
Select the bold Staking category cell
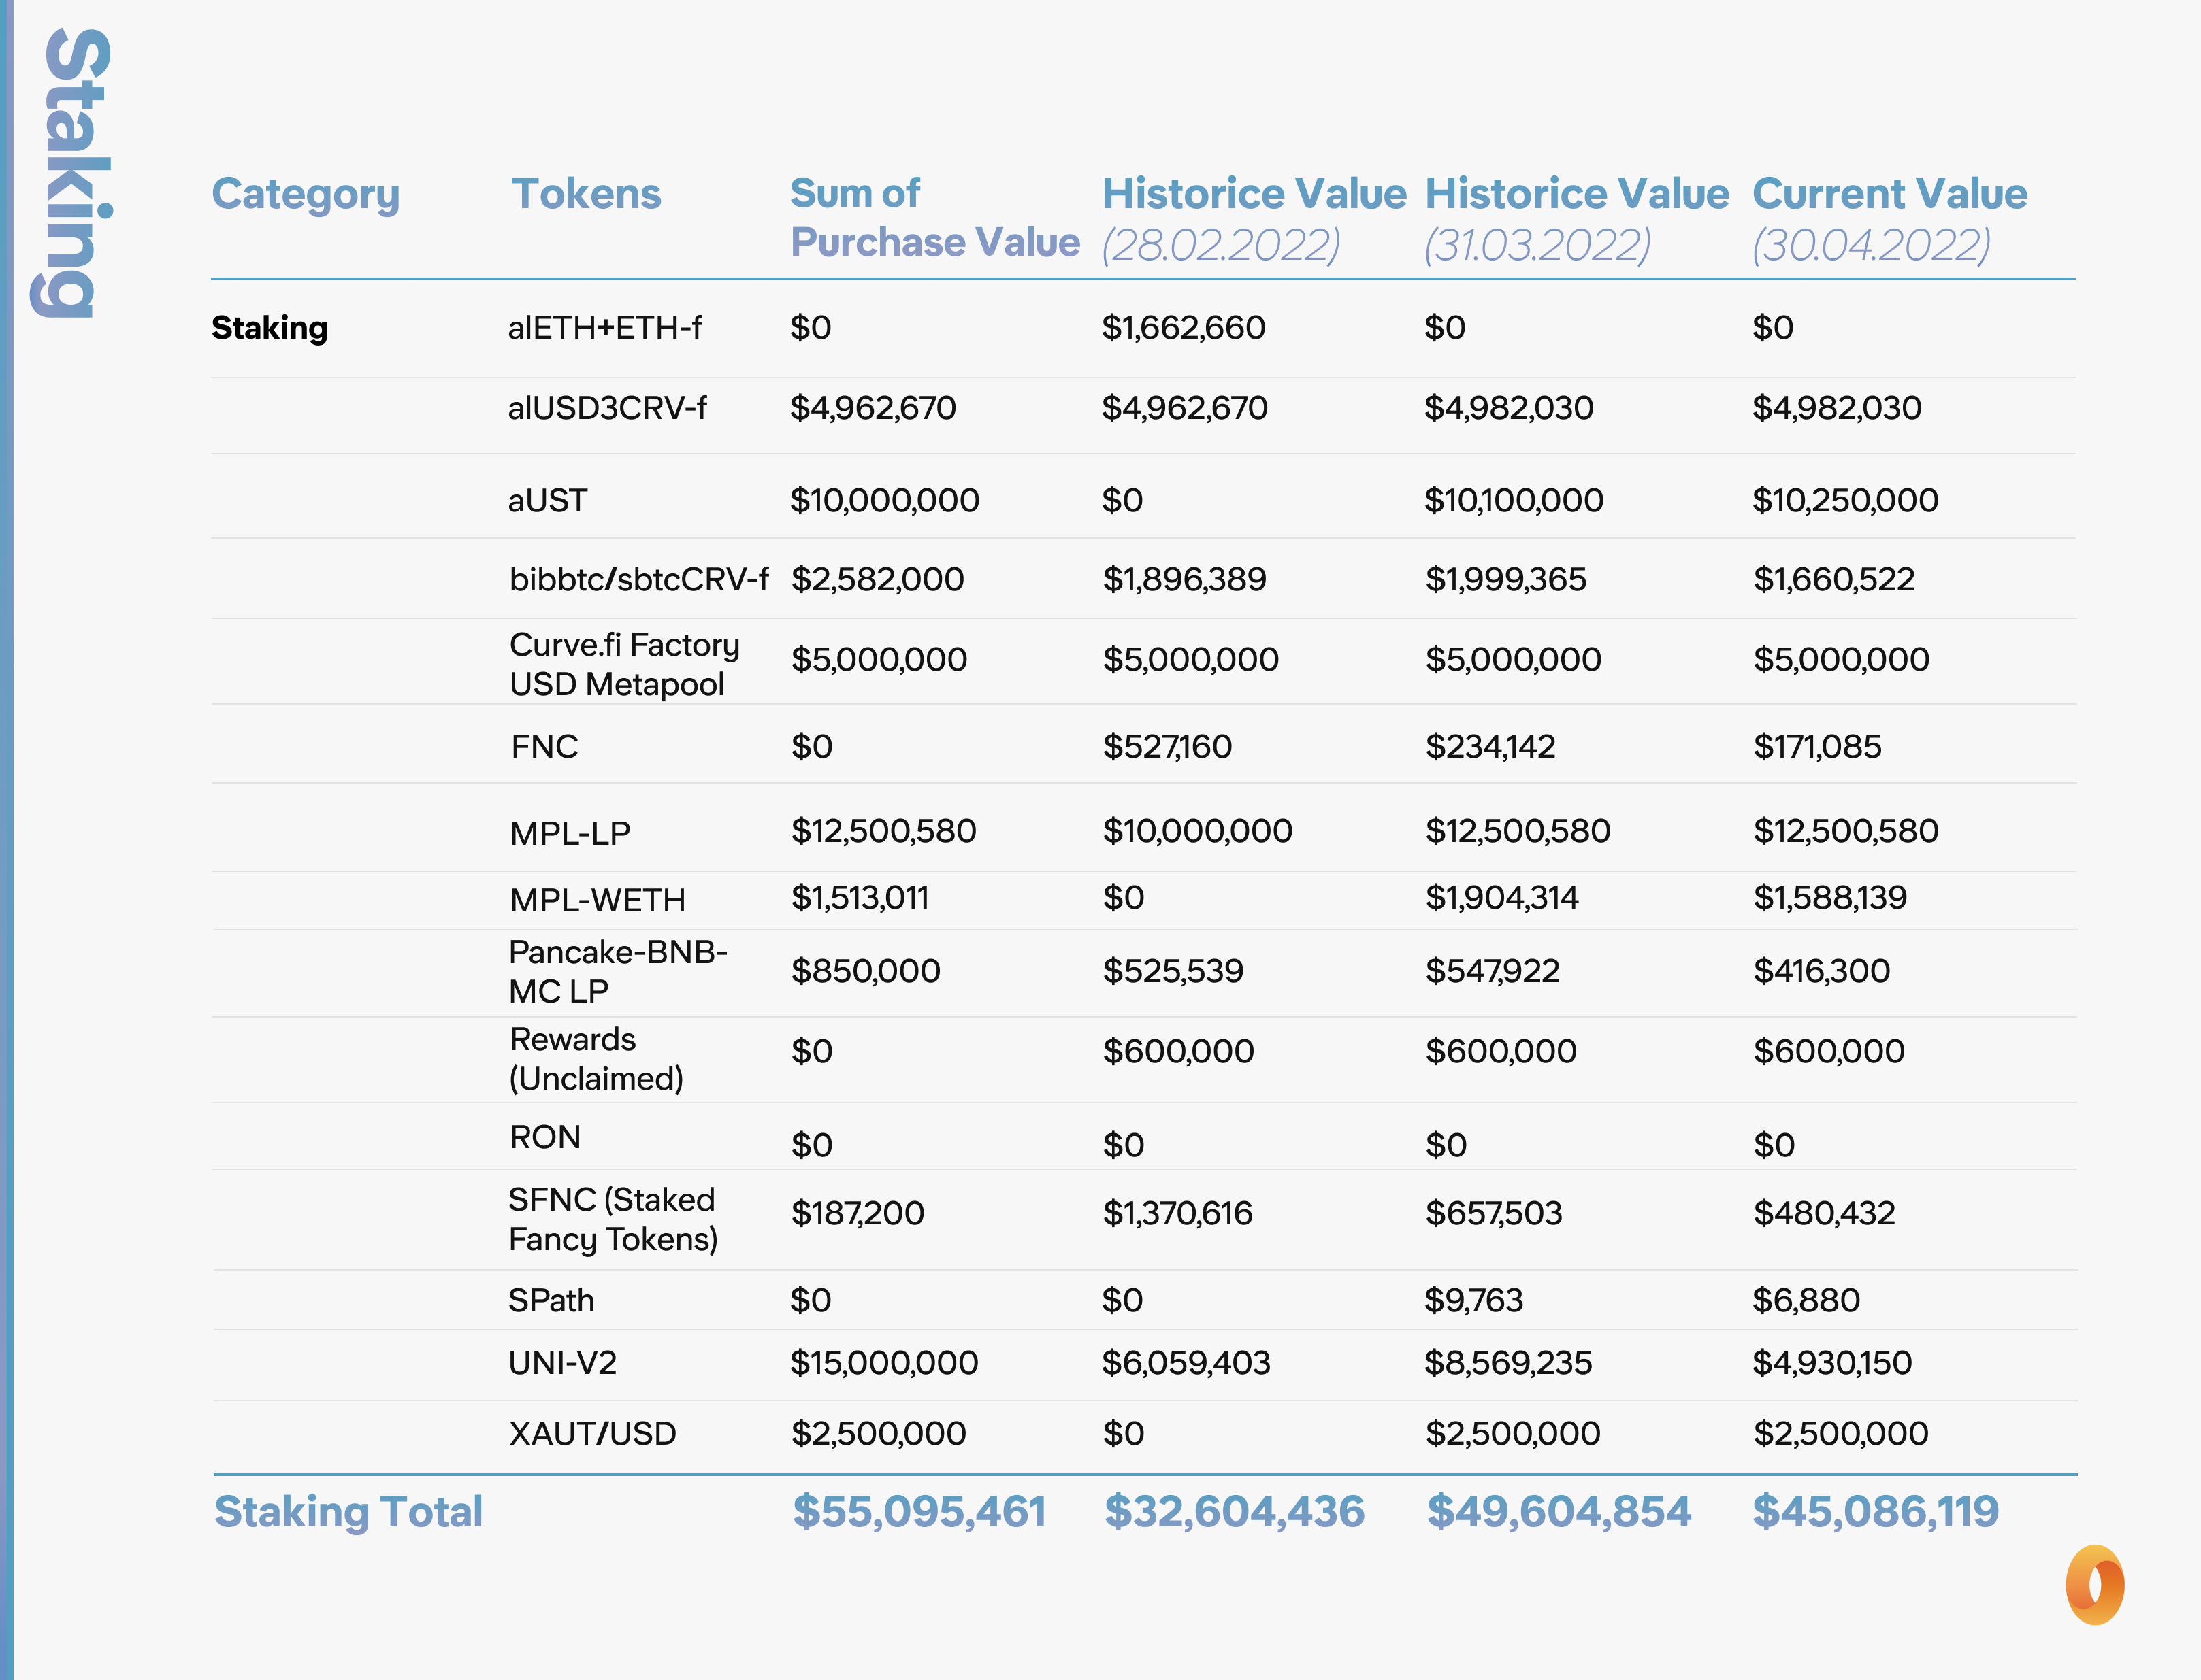pyautogui.click(x=270, y=328)
